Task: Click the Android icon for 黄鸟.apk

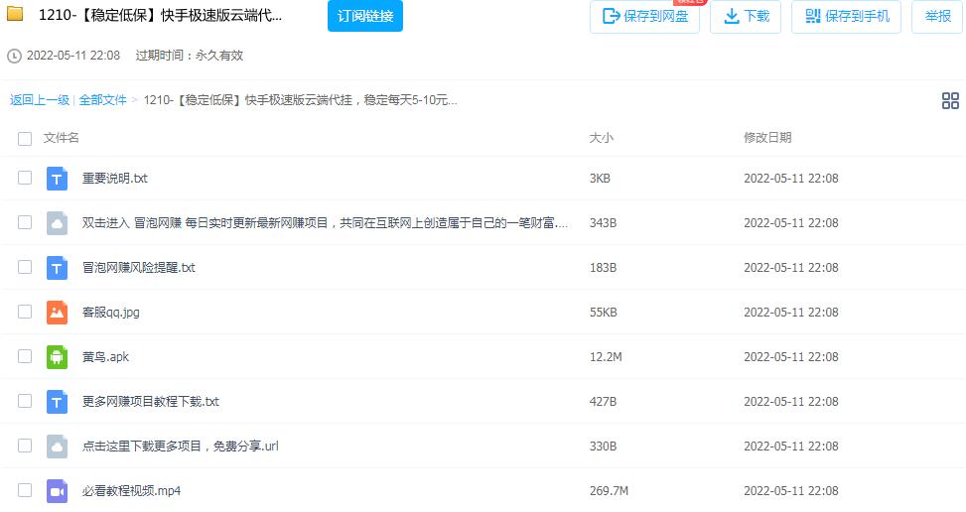Action: [58, 357]
